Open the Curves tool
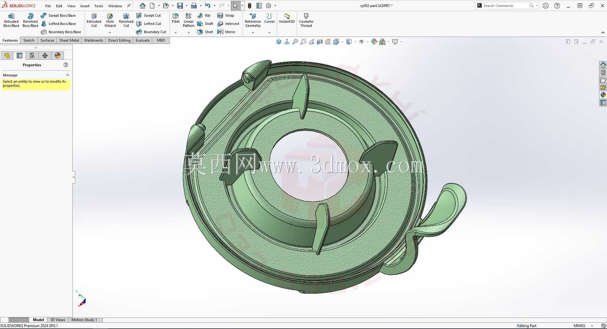The width and height of the screenshot is (607, 329). [x=269, y=18]
